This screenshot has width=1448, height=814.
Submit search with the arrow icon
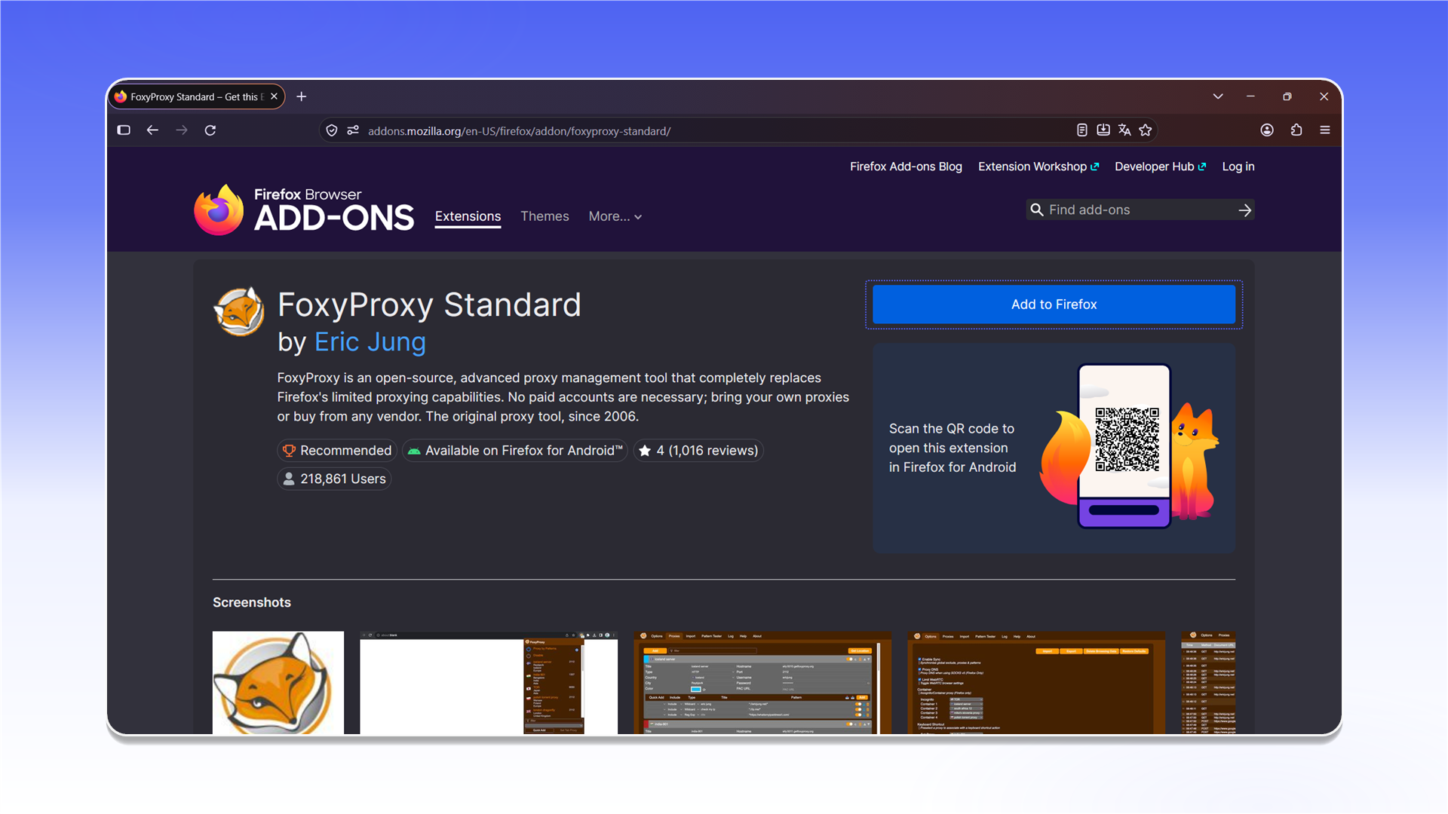pos(1245,210)
